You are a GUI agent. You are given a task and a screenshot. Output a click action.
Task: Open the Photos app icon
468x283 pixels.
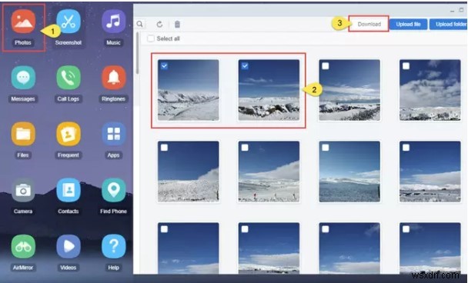pos(23,22)
